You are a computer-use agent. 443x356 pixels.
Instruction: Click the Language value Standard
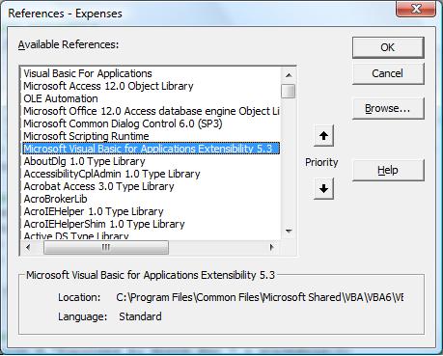[140, 316]
